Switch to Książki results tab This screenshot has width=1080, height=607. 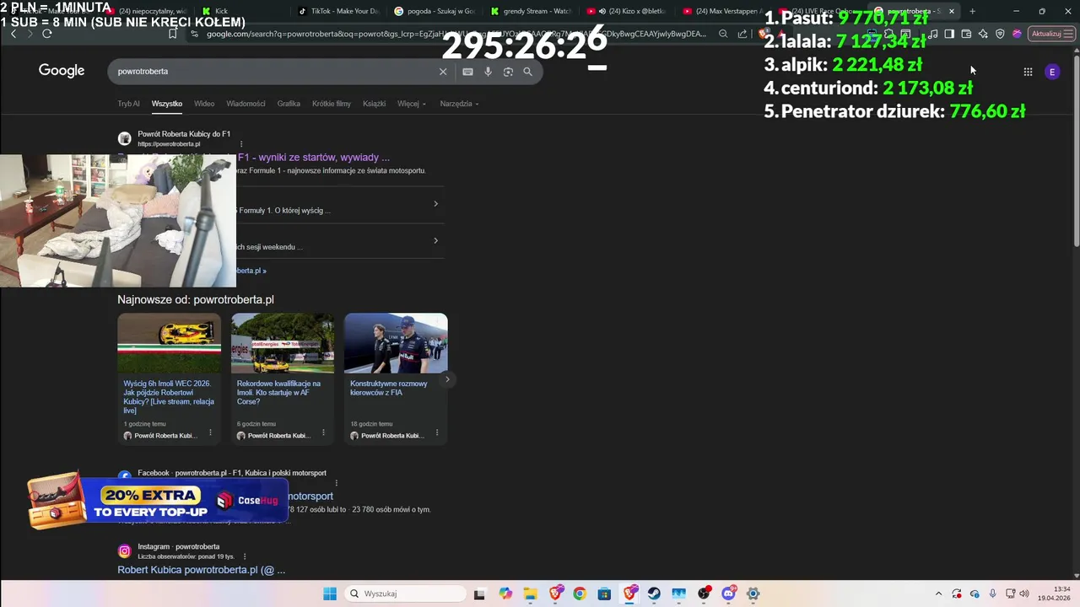click(x=374, y=104)
